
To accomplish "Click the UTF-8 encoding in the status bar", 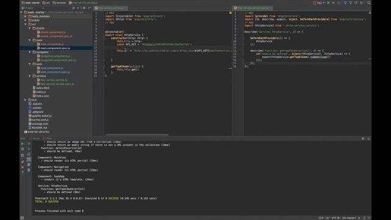I will (336, 218).
